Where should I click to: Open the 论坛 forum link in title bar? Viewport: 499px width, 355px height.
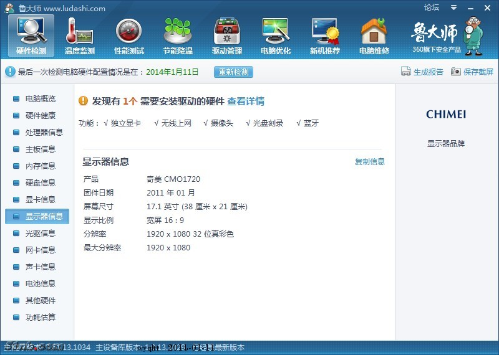(432, 7)
